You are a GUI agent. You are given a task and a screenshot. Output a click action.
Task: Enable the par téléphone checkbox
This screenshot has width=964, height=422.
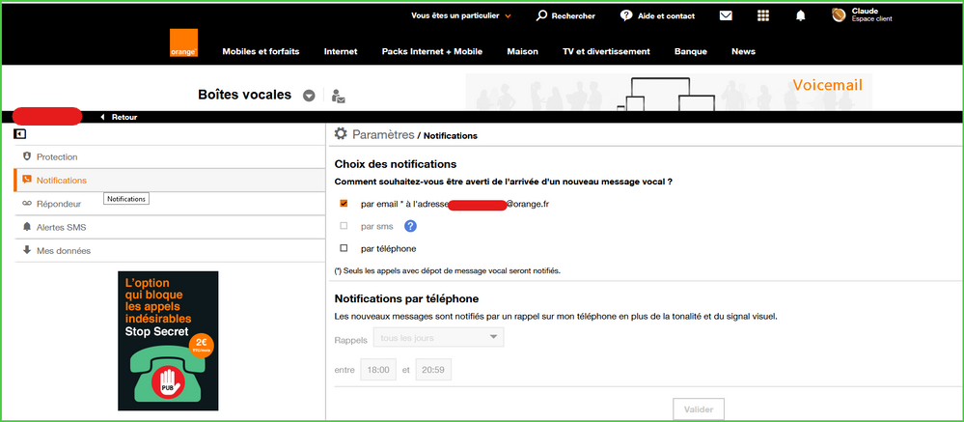344,248
